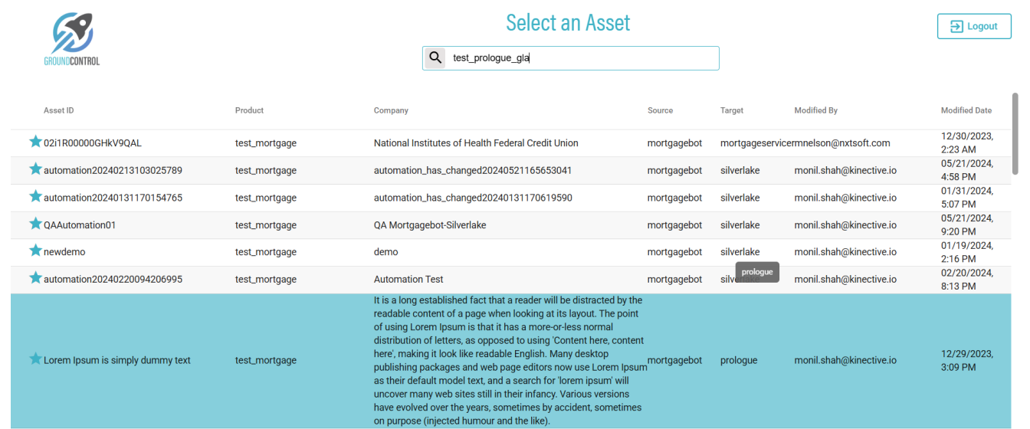The height and width of the screenshot is (429, 1030).
Task: Select National Institutes of Health Federal Credit Union
Action: (476, 143)
